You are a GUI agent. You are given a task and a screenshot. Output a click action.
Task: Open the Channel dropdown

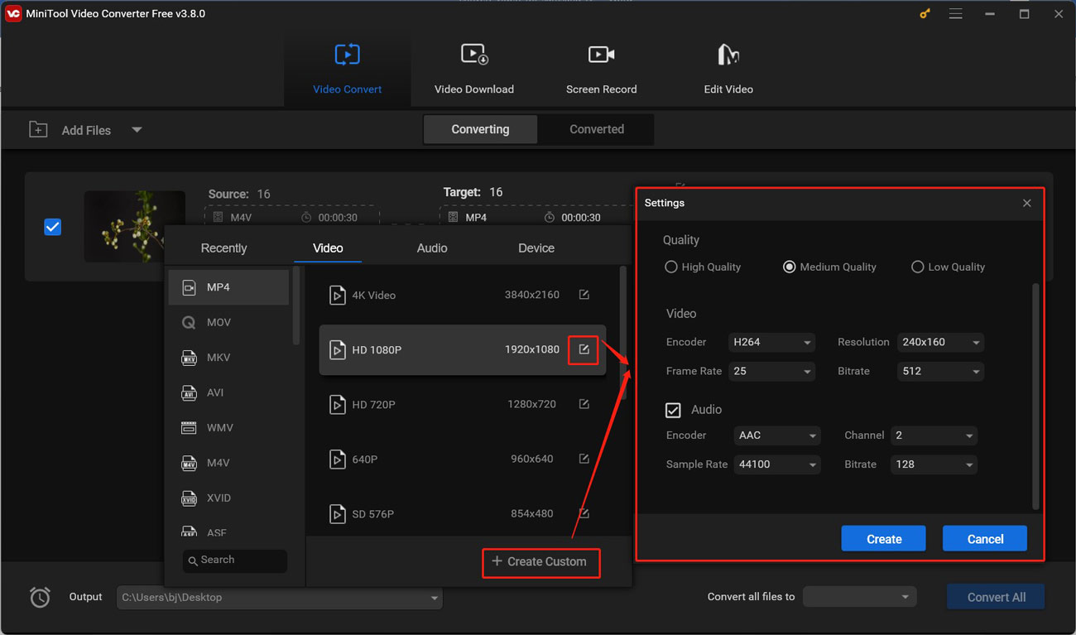(x=934, y=435)
